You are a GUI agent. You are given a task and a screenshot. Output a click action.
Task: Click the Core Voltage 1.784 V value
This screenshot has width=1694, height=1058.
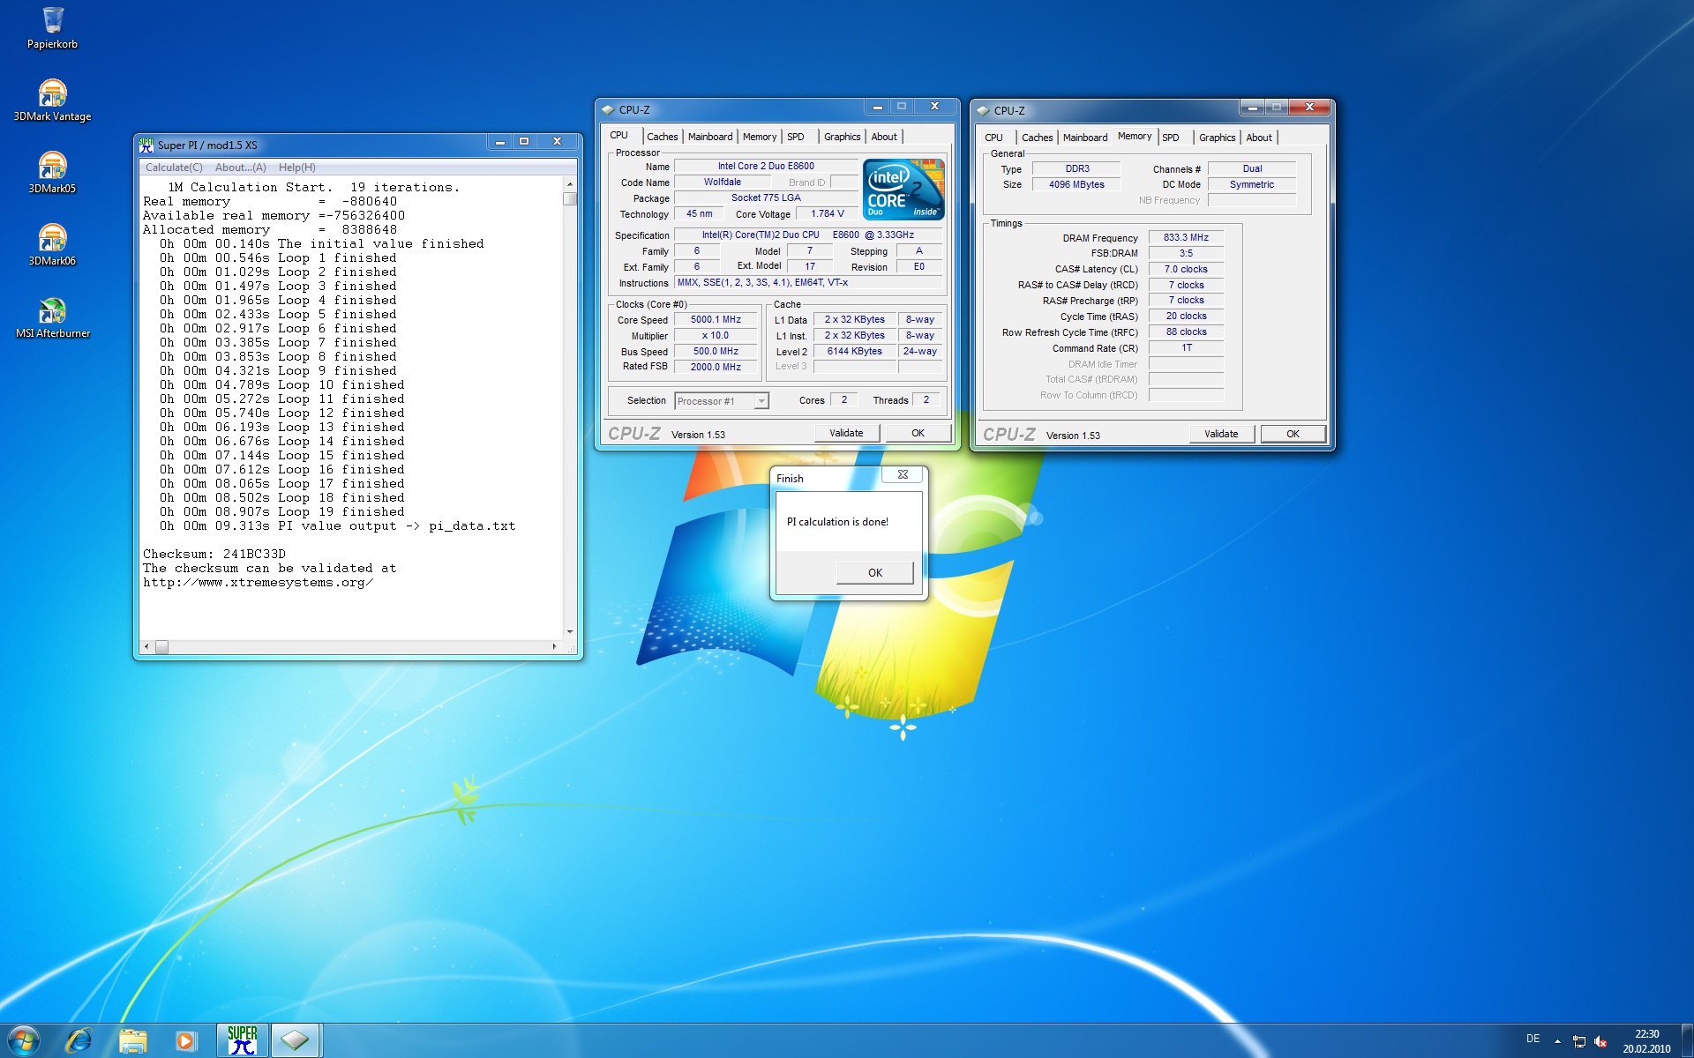827,214
